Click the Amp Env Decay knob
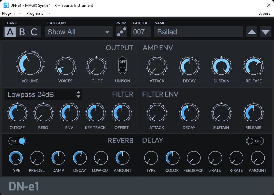The image size is (274, 195). pos(189,67)
